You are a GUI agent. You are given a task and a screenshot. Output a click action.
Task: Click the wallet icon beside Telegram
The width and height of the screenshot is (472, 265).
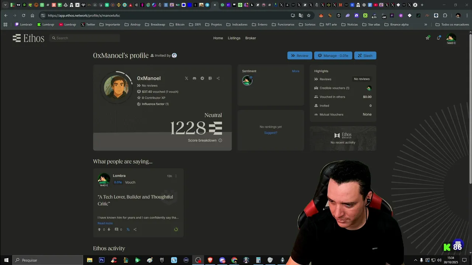tap(210, 78)
